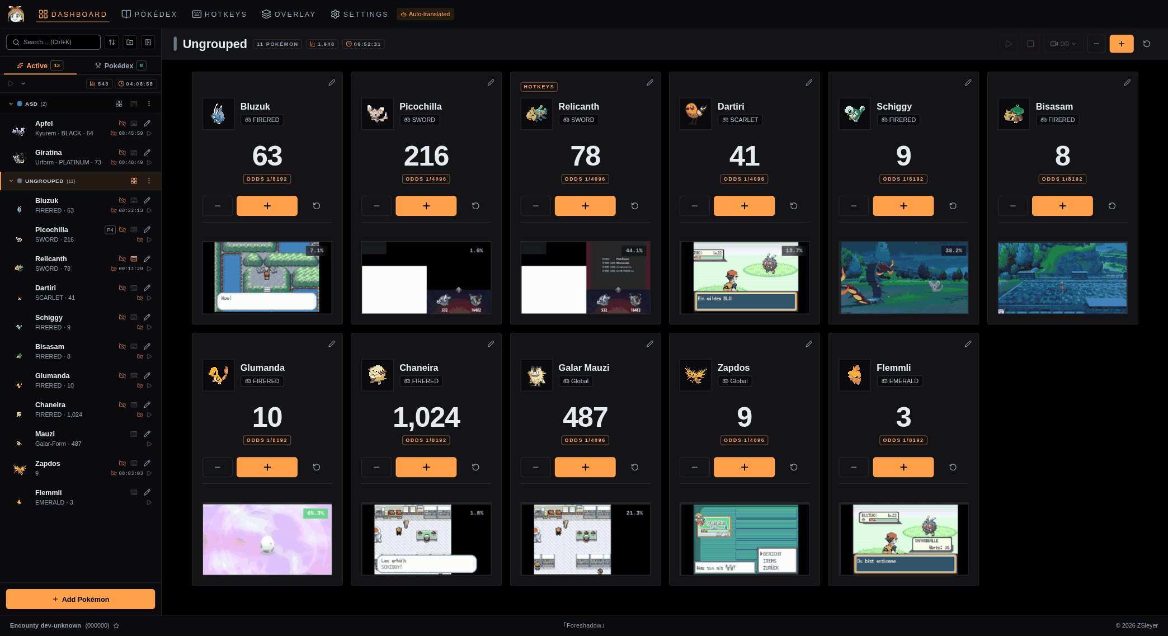
Task: Expand the dropdown arrow beside sidebar play button
Action: tap(23, 84)
